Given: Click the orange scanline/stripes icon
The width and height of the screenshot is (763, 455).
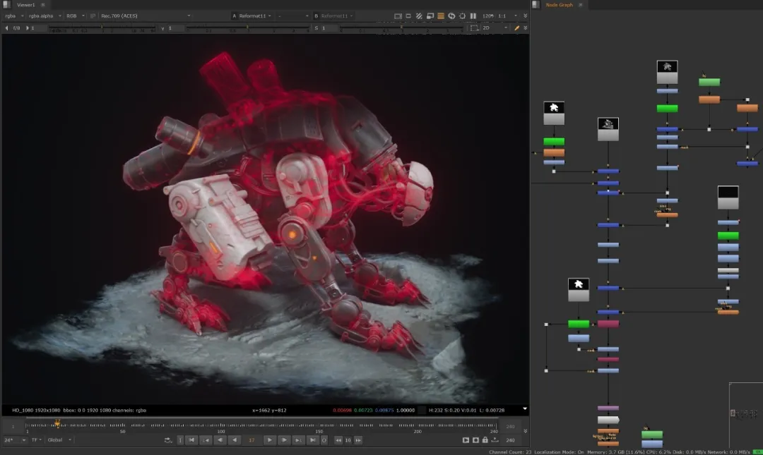Looking at the screenshot, I should pyautogui.click(x=441, y=16).
